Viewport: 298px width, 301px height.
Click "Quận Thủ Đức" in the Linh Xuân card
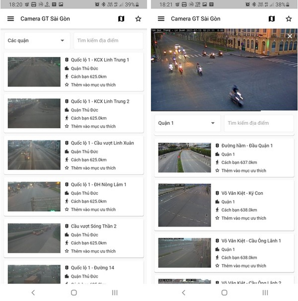point(85,152)
